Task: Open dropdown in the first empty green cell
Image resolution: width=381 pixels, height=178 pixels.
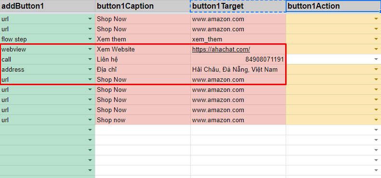Action: coord(90,130)
